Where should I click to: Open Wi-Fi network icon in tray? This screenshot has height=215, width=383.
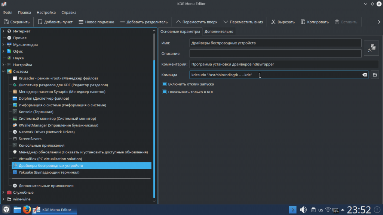(328, 210)
